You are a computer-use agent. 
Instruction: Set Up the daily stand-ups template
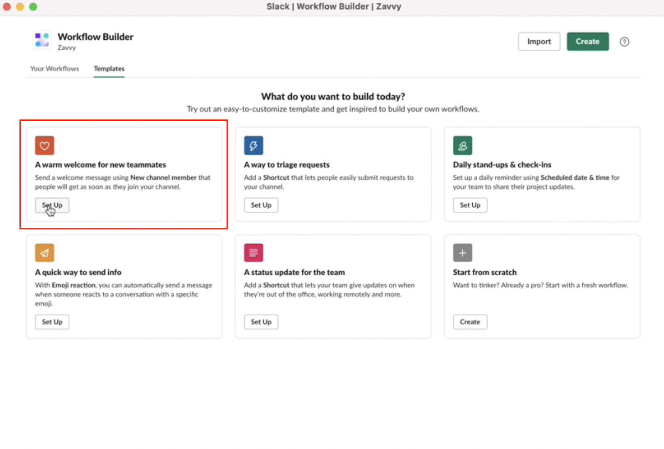[470, 205]
